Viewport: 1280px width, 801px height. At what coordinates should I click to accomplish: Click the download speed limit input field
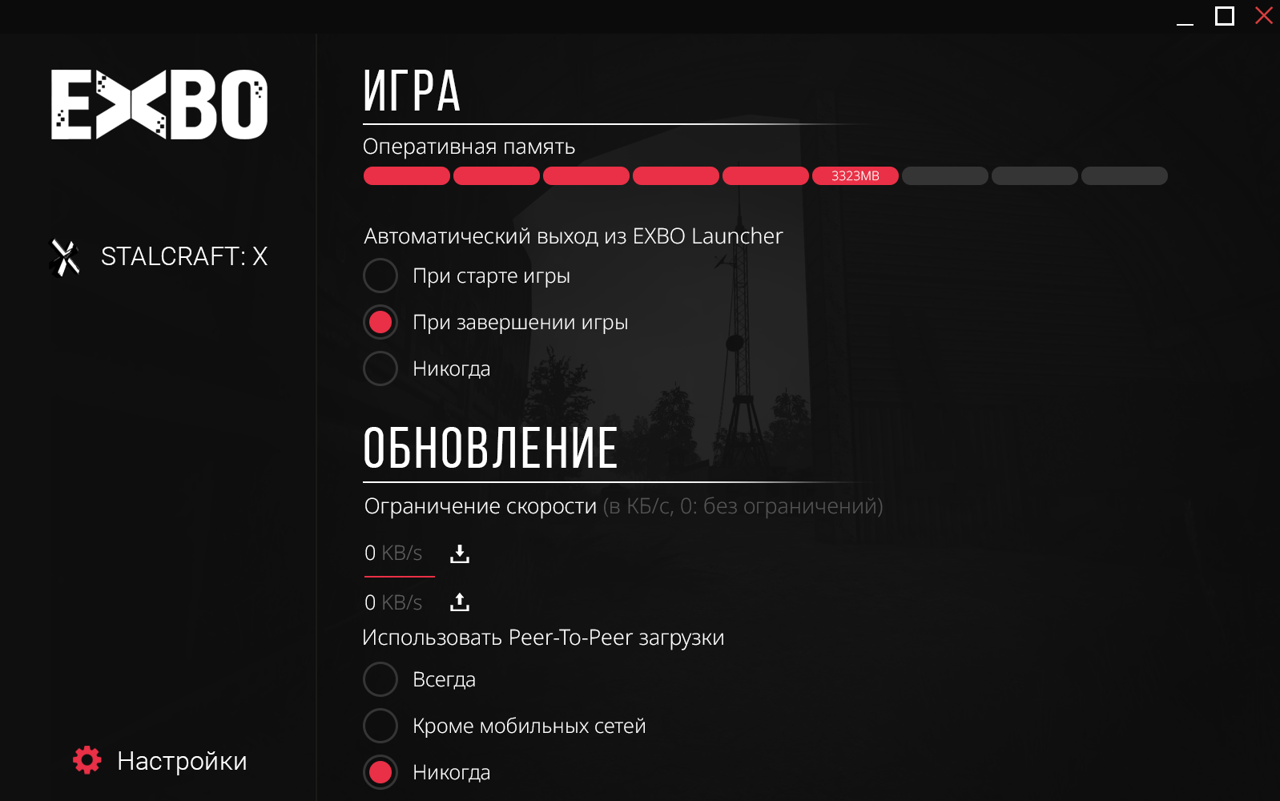coord(399,553)
